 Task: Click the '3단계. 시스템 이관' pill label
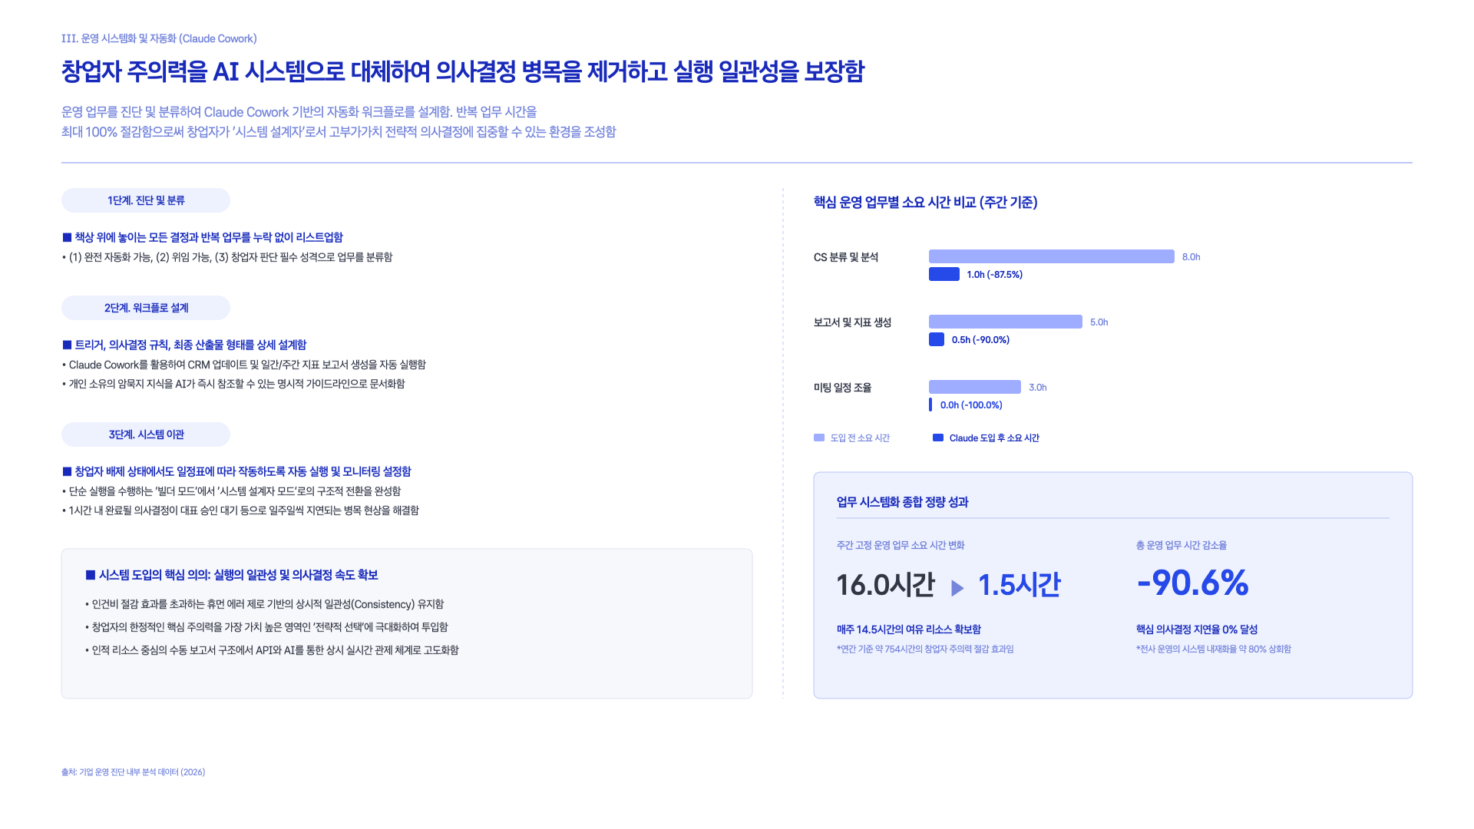[146, 434]
